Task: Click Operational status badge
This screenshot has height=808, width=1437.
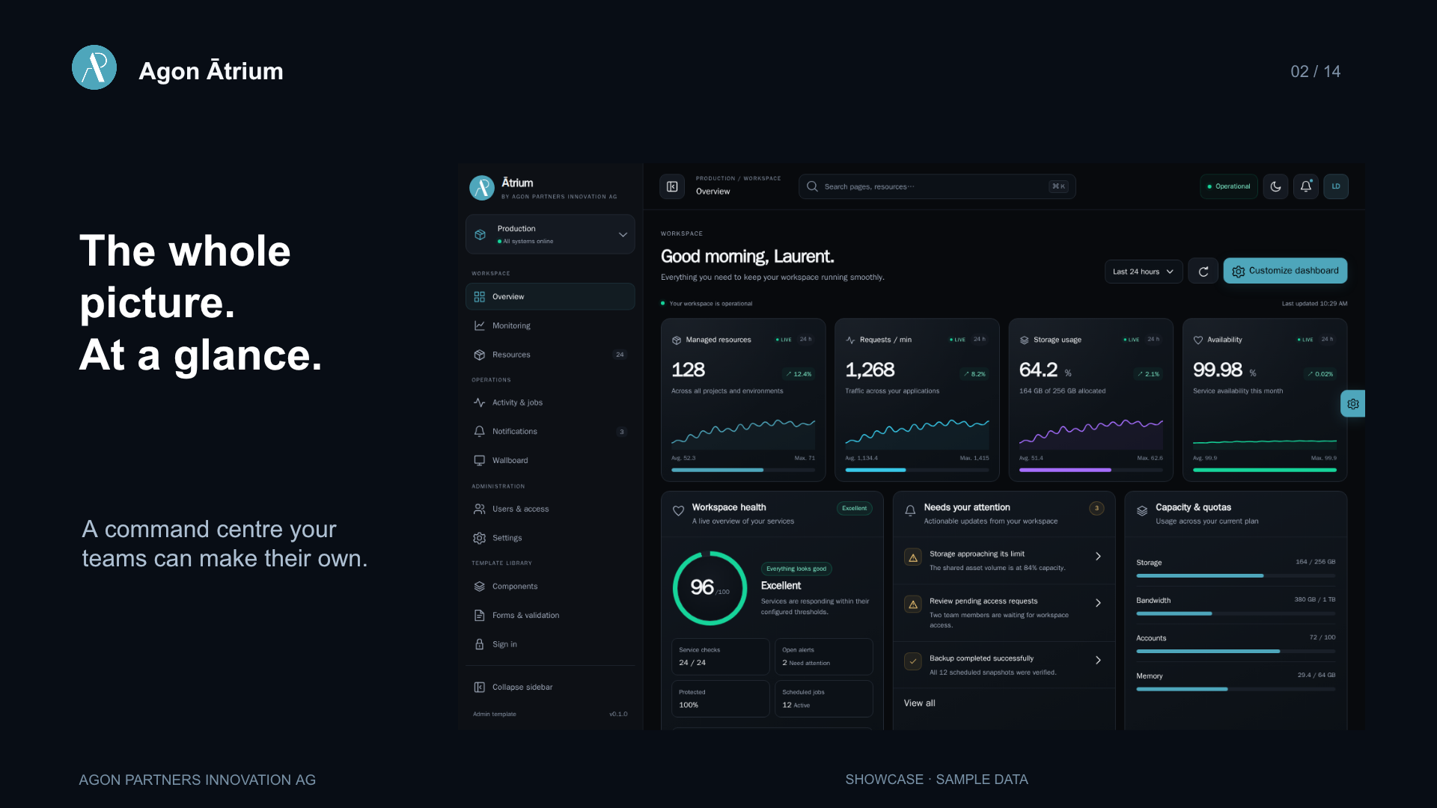Action: pyautogui.click(x=1229, y=186)
